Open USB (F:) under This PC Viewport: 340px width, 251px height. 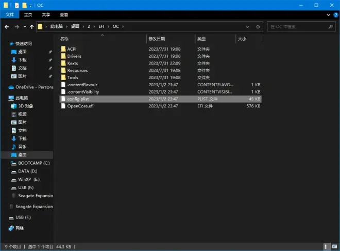point(26,187)
